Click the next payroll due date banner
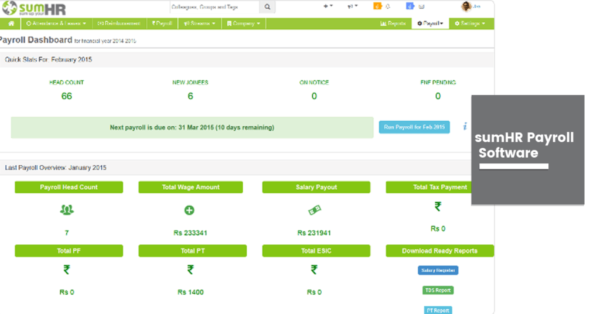Image resolution: width=600 pixels, height=314 pixels. [192, 127]
